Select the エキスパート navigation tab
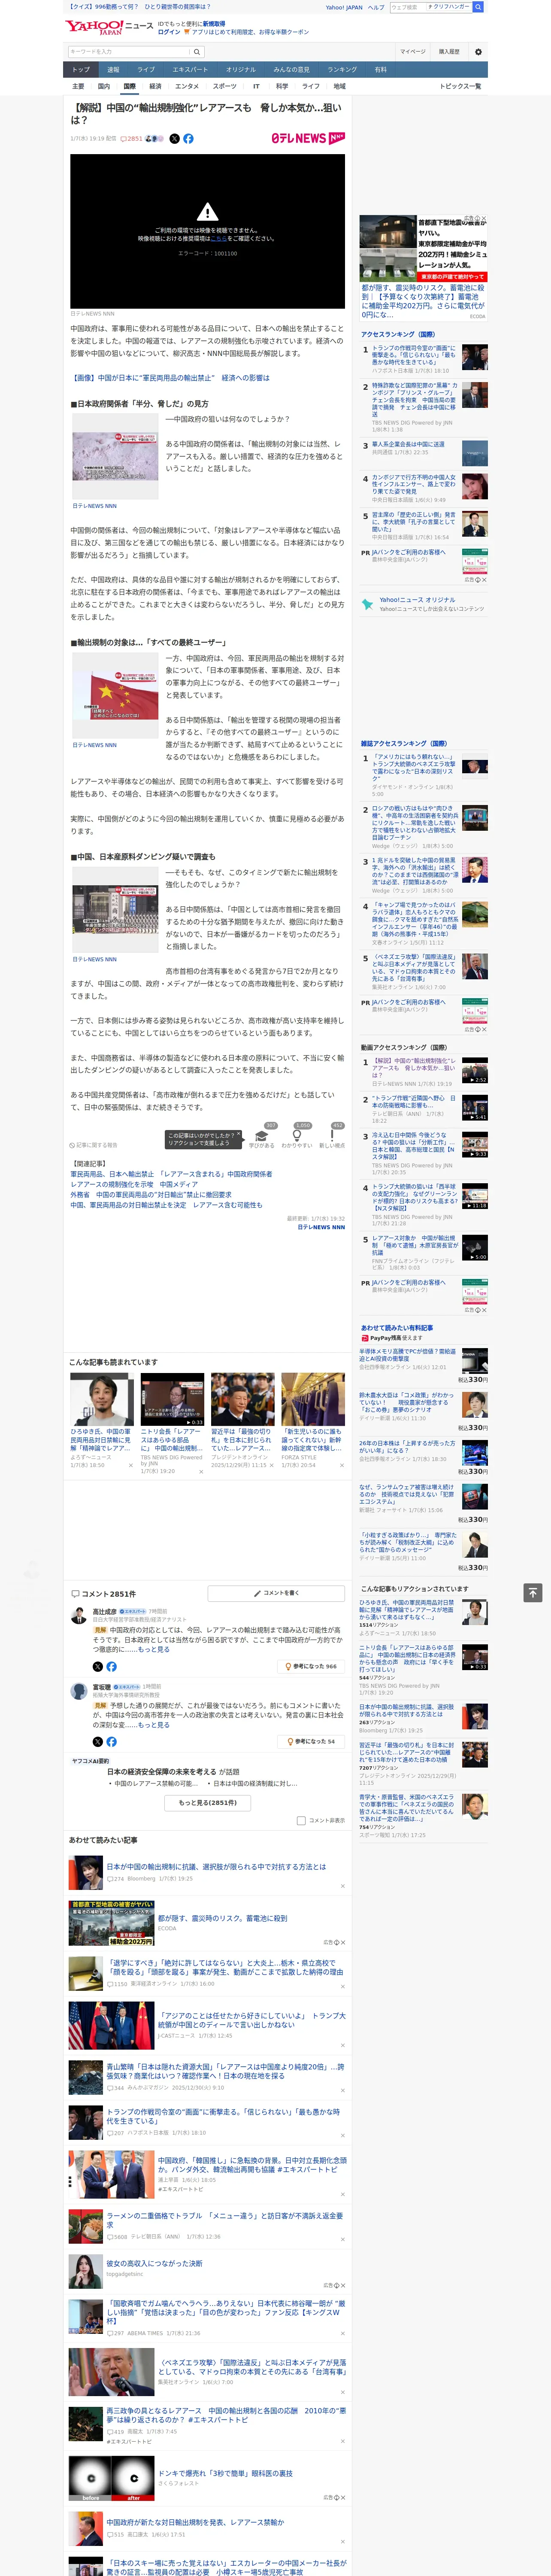Screen dimensions: 551x2576 coord(190,70)
